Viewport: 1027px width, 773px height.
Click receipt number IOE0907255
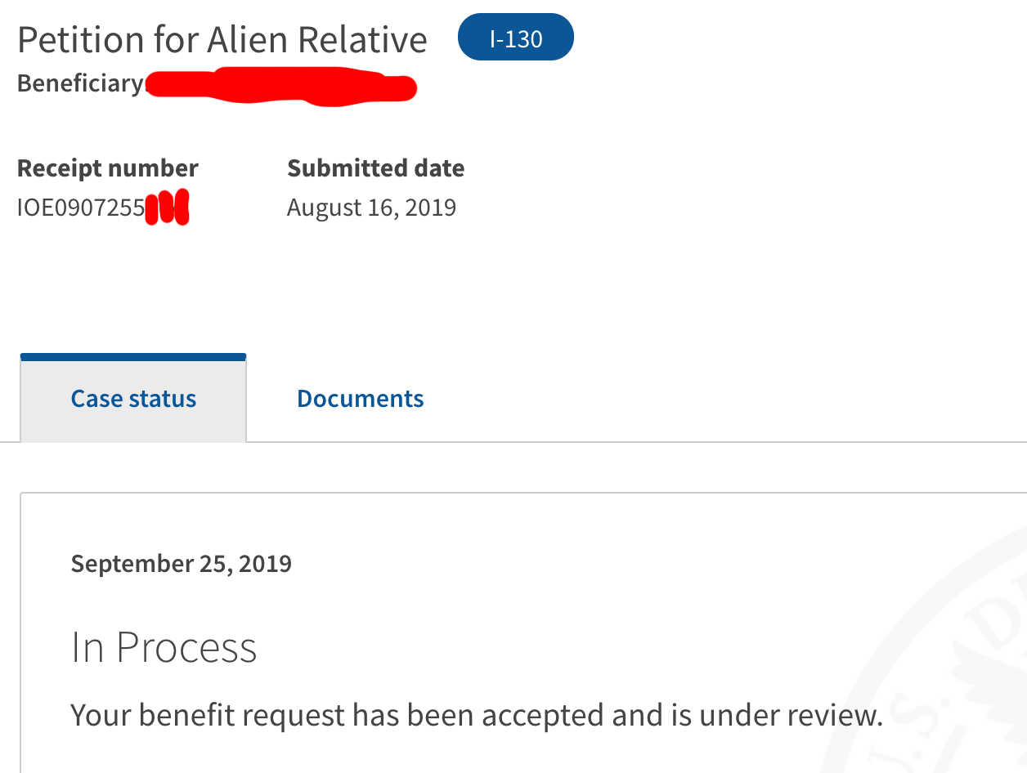click(81, 208)
